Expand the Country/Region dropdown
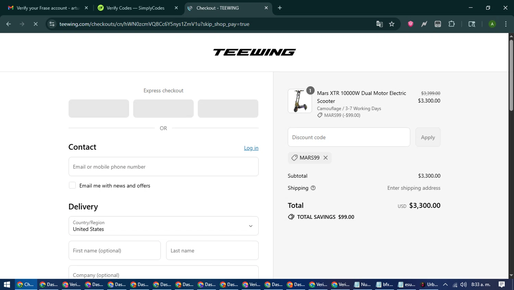Viewport: 514px width, 290px height. coord(163,226)
